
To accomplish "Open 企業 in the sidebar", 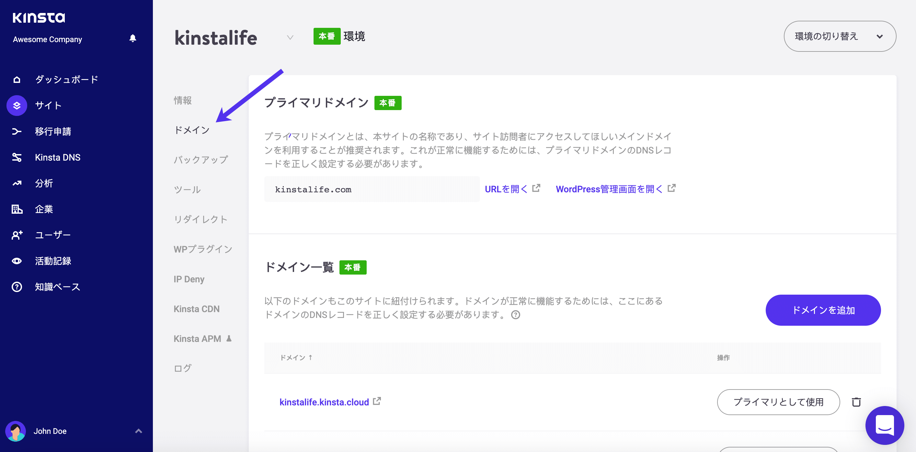I will coord(44,209).
